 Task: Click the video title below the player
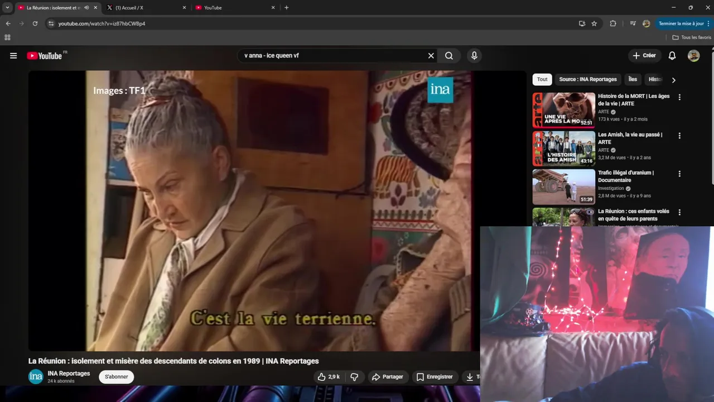coord(173,361)
